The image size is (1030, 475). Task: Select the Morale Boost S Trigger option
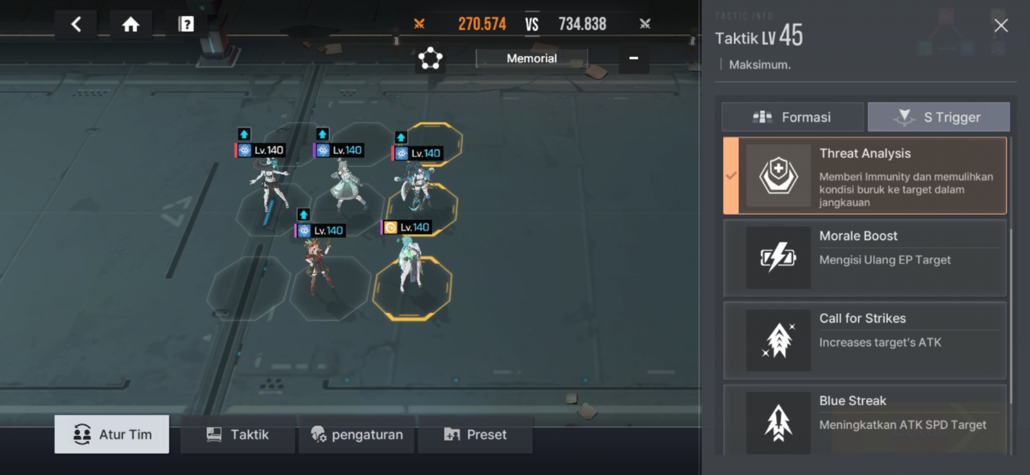(x=865, y=258)
